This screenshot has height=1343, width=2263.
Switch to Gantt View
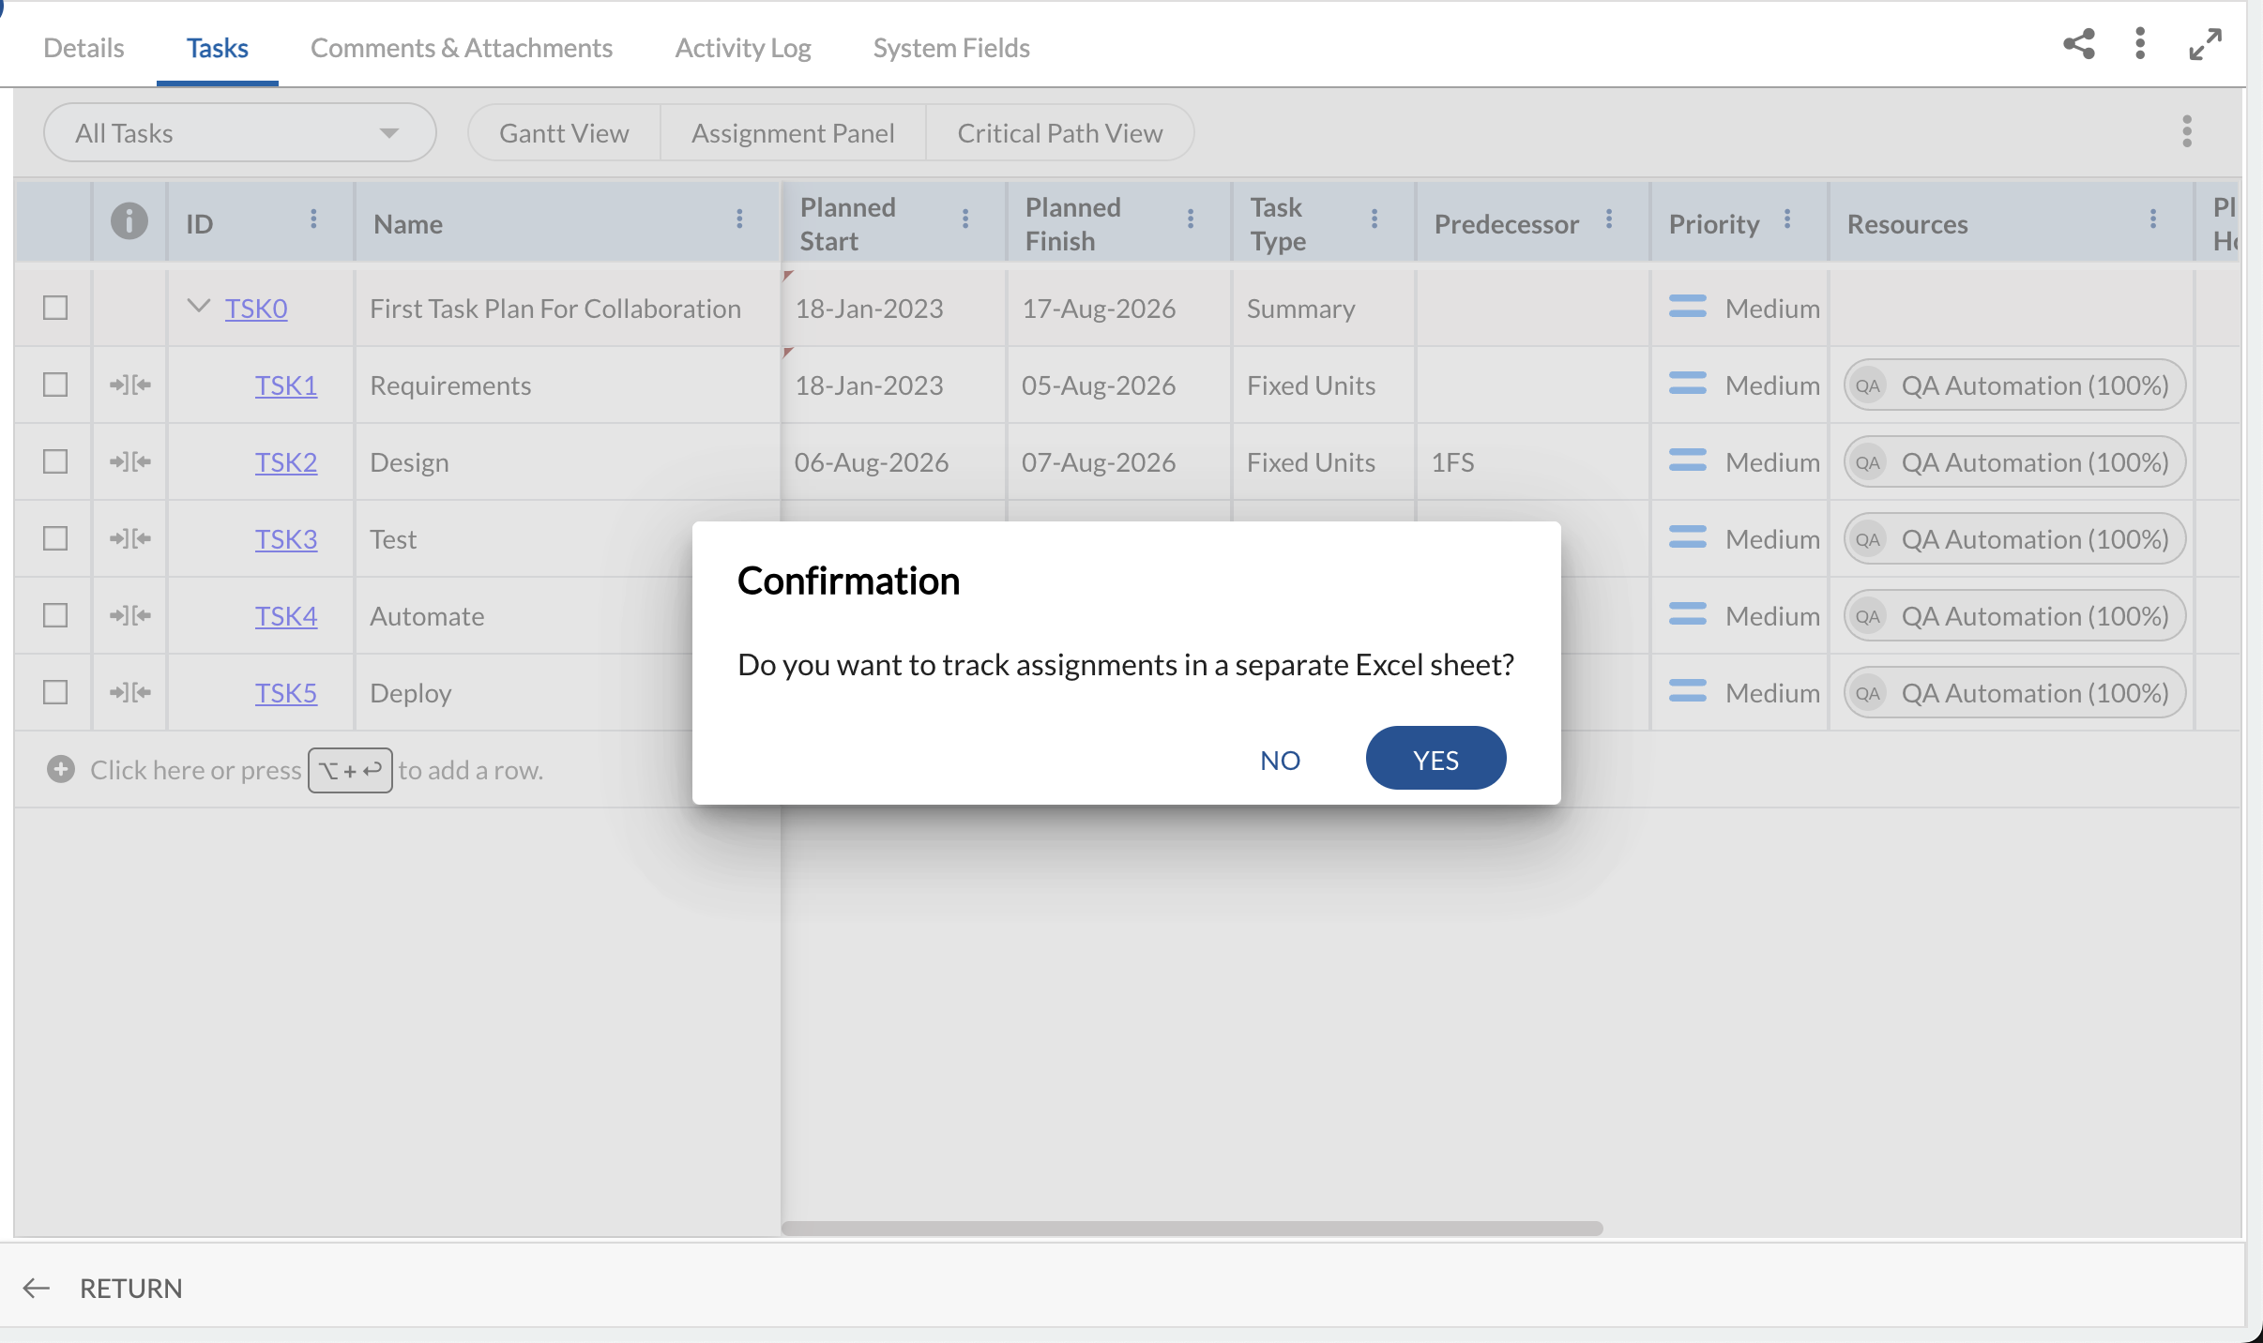pos(564,133)
